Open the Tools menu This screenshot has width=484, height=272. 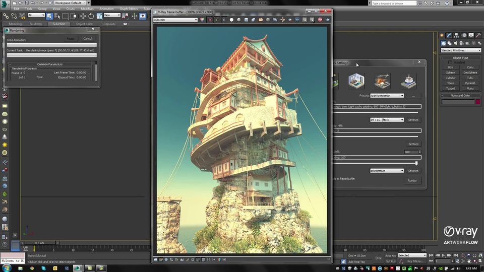pos(29,9)
